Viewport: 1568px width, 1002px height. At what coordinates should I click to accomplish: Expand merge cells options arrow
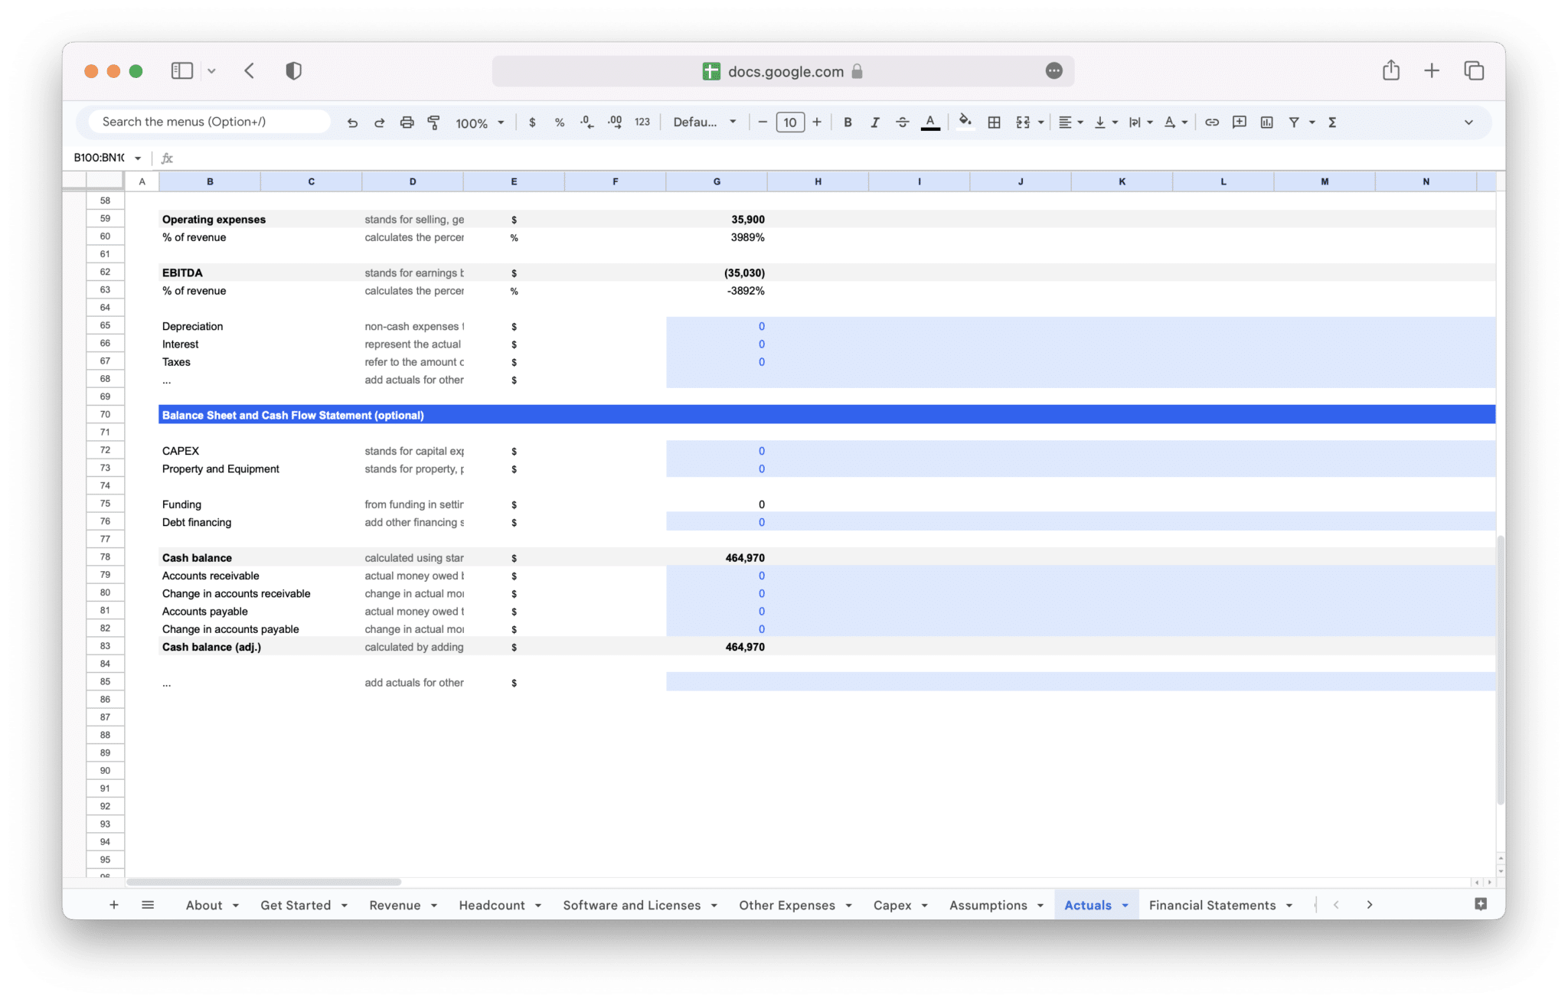pos(1040,122)
